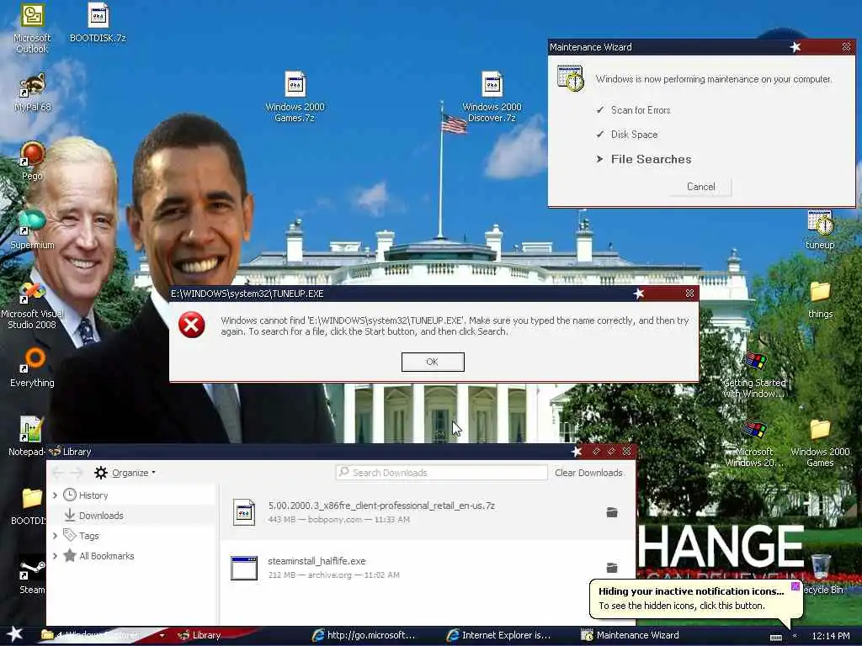
Task: Switch to http://go.microsoft... taskbar button
Action: point(372,635)
